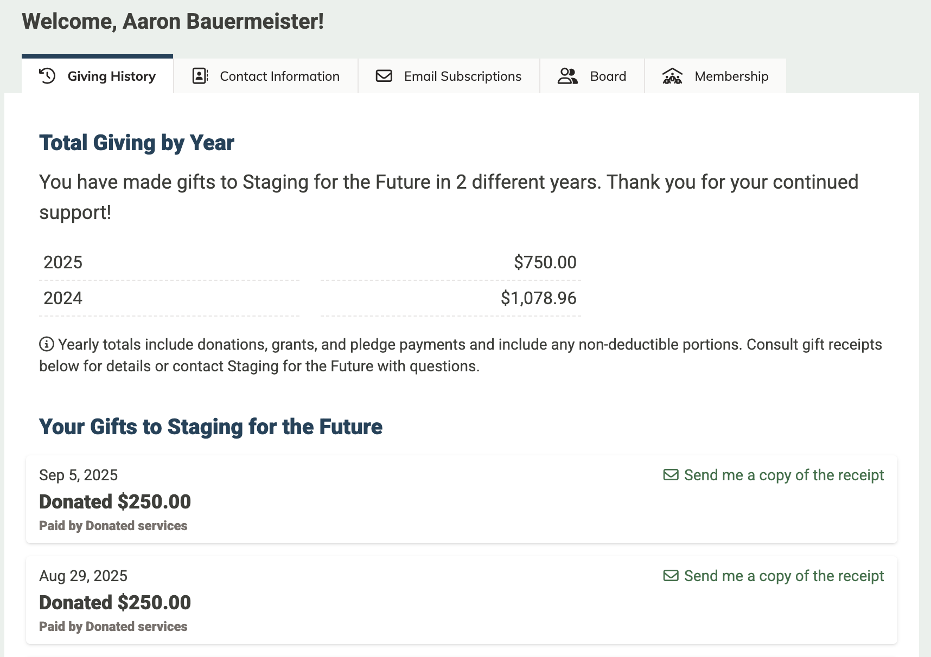The width and height of the screenshot is (931, 657).
Task: Click the 2025 year label in giving totals
Action: point(63,262)
